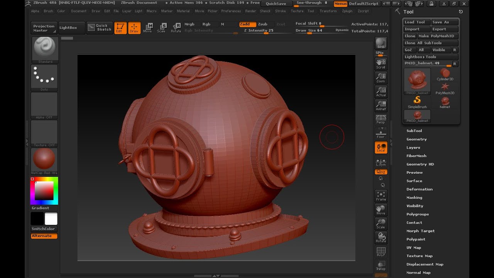This screenshot has height=278, width=494.
Task: Click the Tool palette refresh icon
Action: click(461, 12)
